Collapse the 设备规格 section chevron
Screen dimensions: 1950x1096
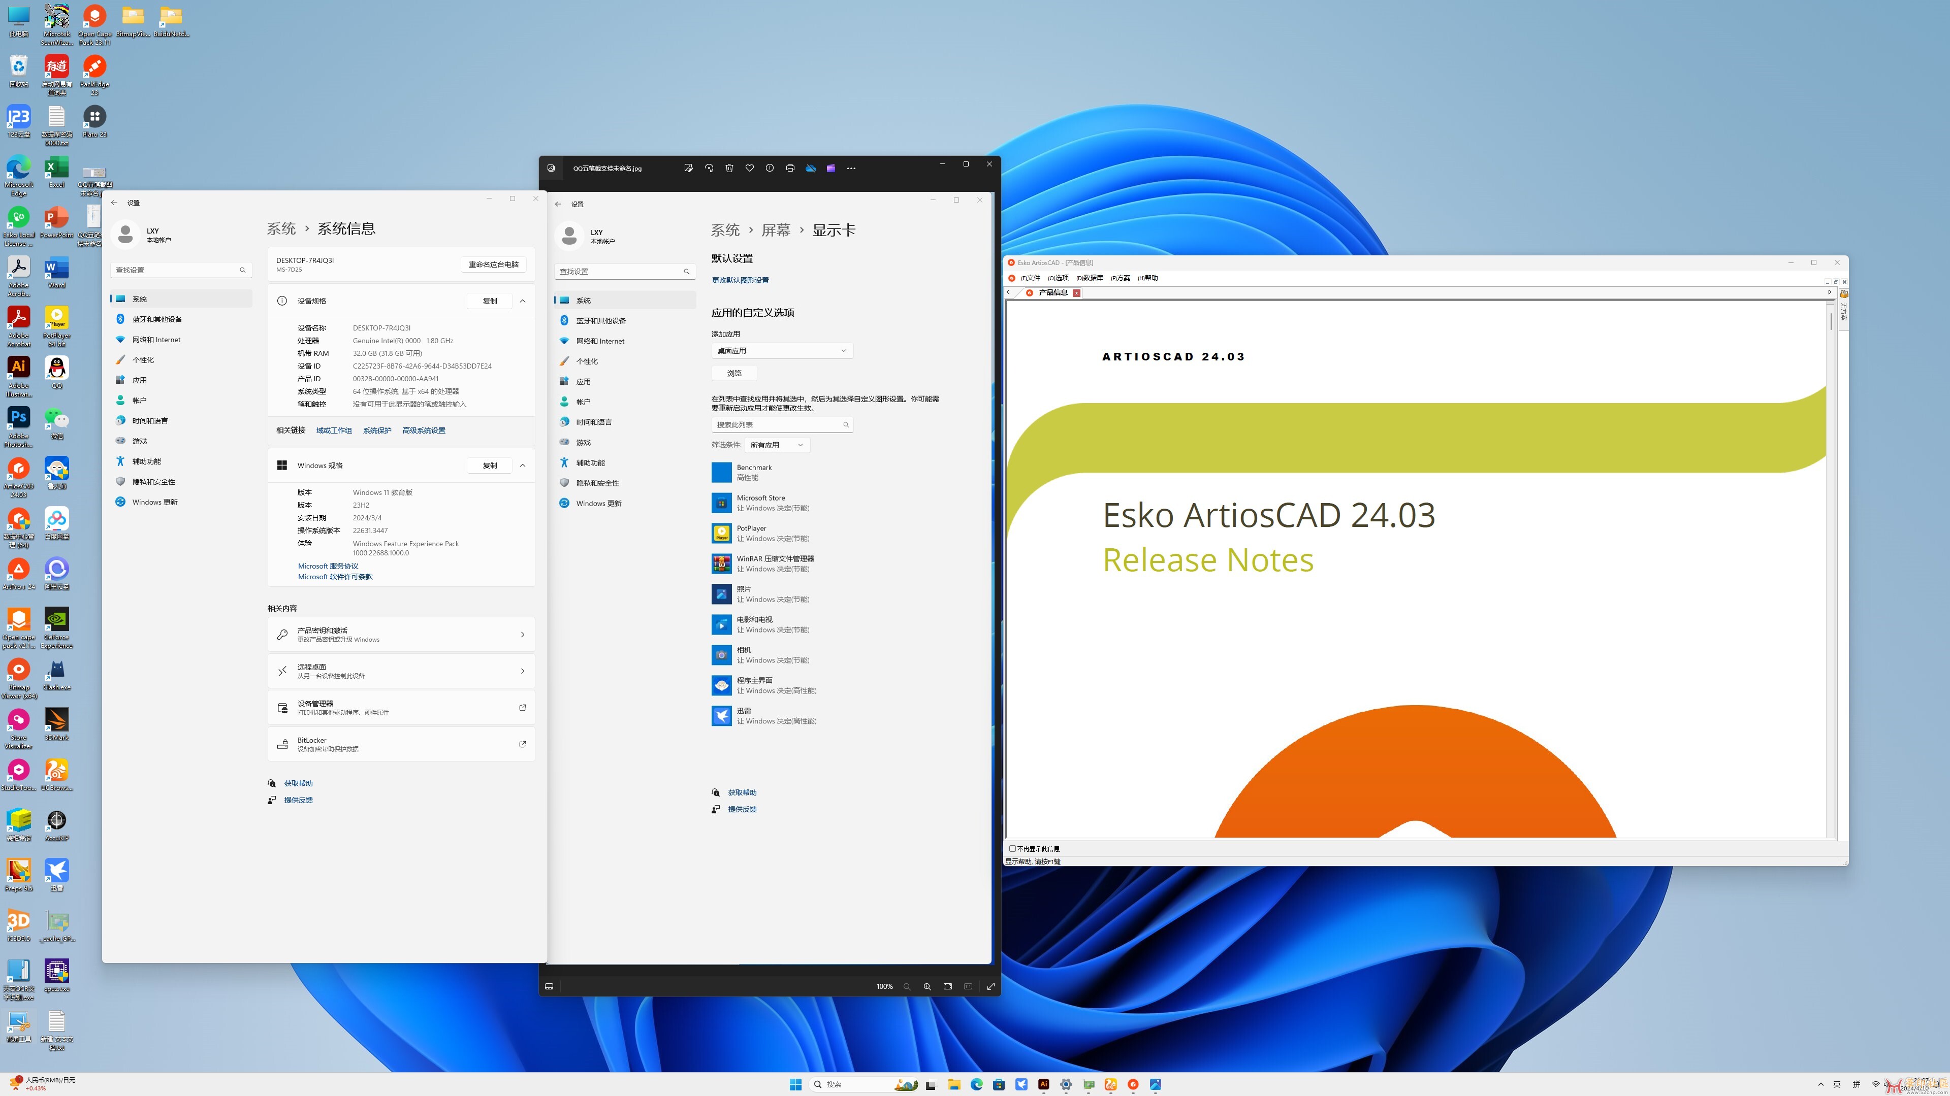(522, 301)
